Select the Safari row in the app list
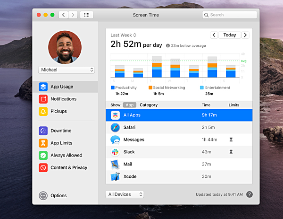Screen dimensions: 283x219 179,128
